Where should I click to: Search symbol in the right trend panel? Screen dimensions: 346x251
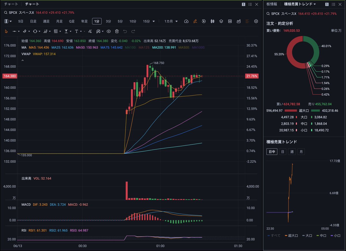tap(268, 14)
